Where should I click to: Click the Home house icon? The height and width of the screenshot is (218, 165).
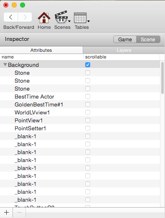(44, 18)
